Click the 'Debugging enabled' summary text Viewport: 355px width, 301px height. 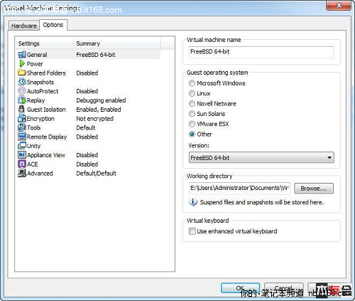(101, 100)
